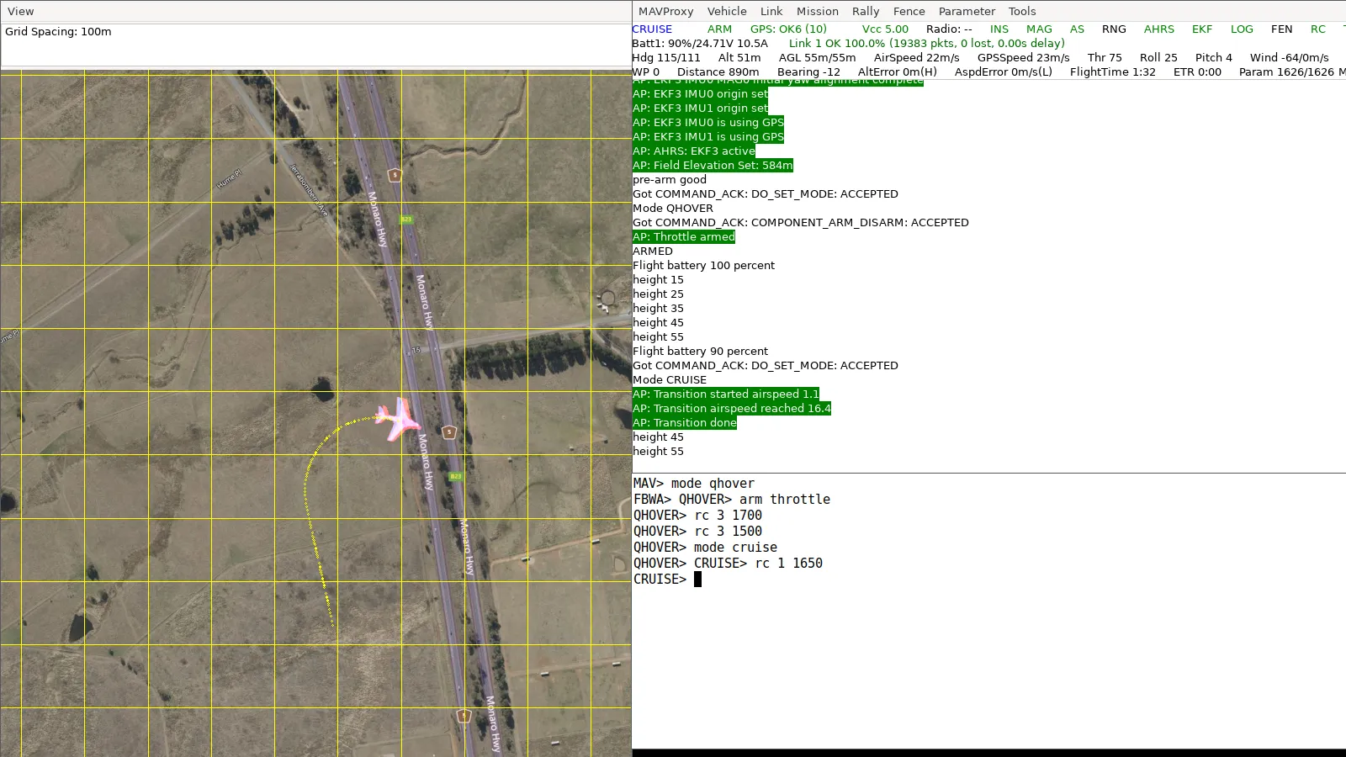1346x757 pixels.
Task: Click the RNG rangefinder status
Action: (x=1114, y=29)
